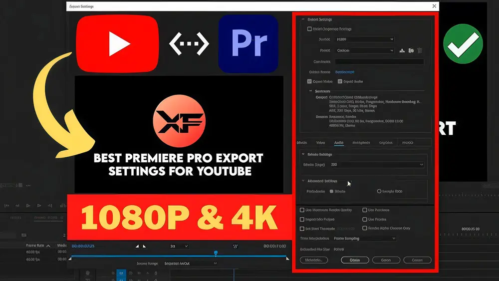Click the save preset icon beside Preset dropdown
Viewport: 499px width, 281px height.
click(x=402, y=50)
